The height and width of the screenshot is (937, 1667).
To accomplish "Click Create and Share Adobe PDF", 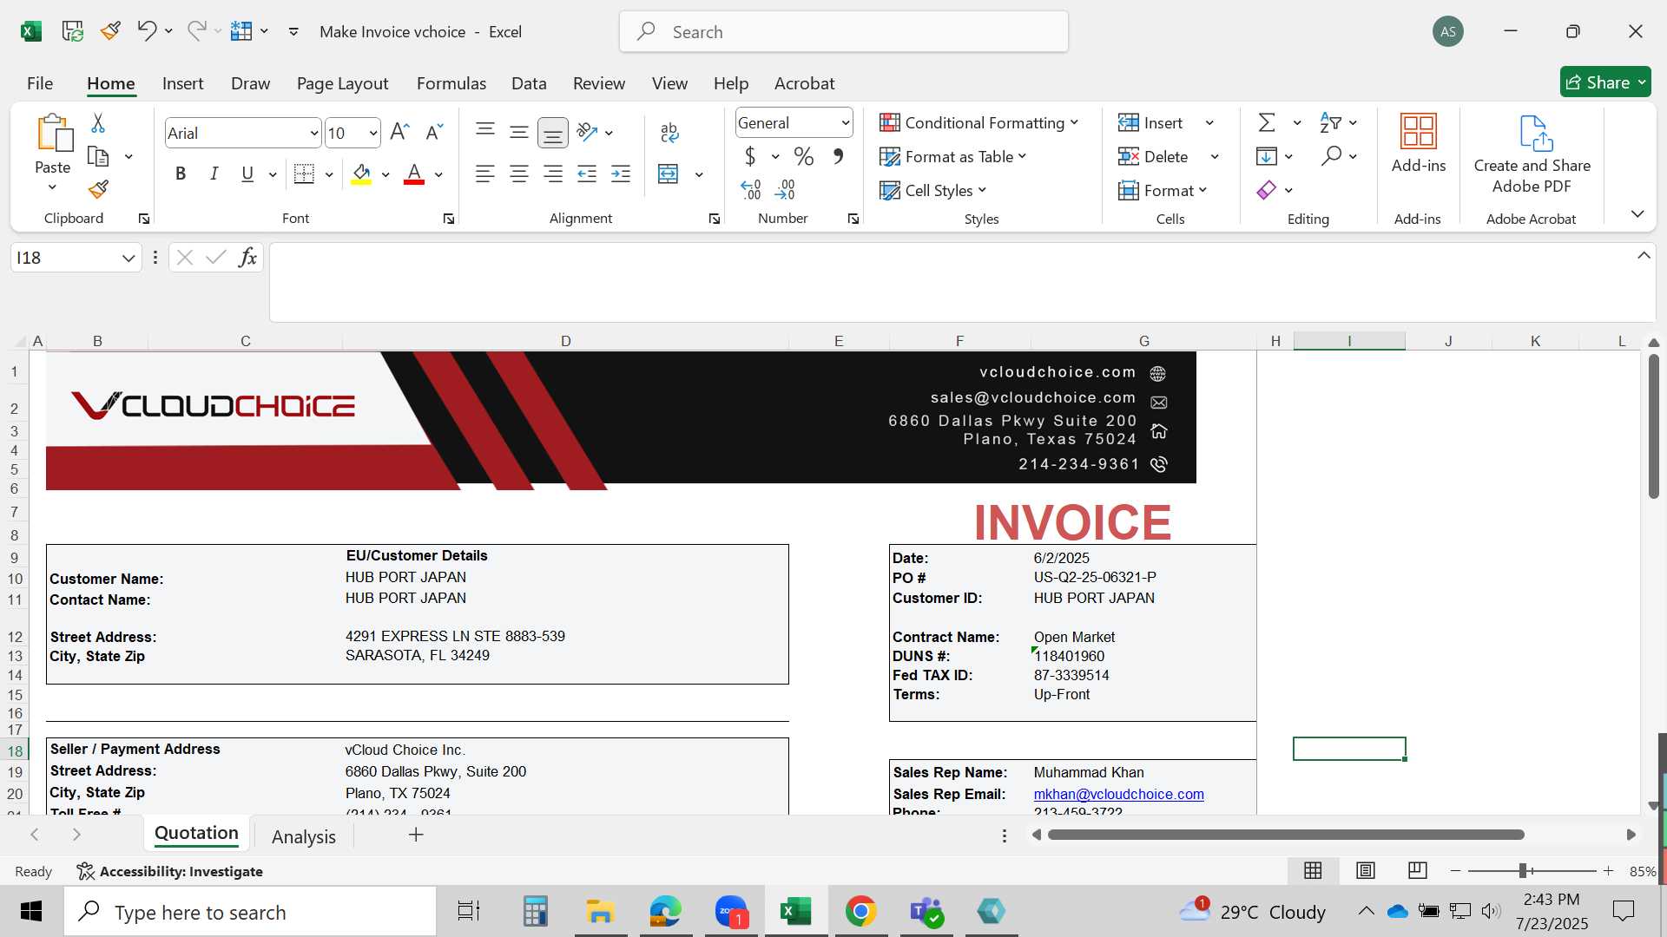I will click(1532, 154).
